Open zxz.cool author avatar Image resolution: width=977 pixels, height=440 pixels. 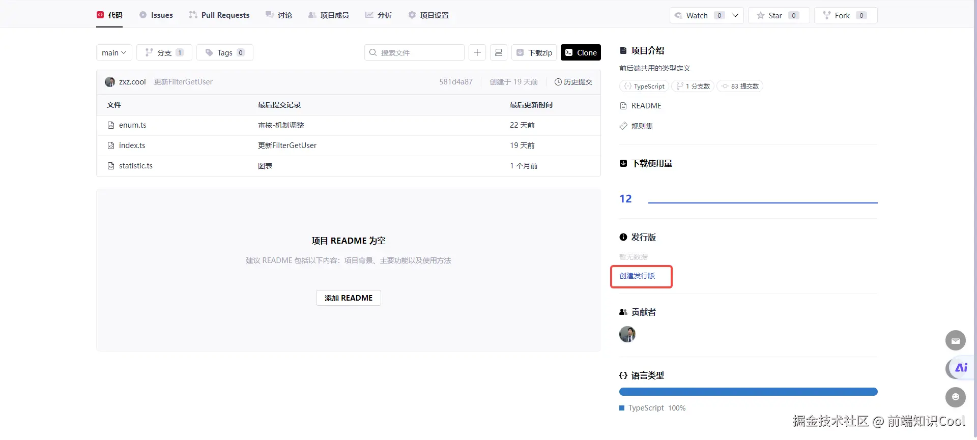point(110,82)
